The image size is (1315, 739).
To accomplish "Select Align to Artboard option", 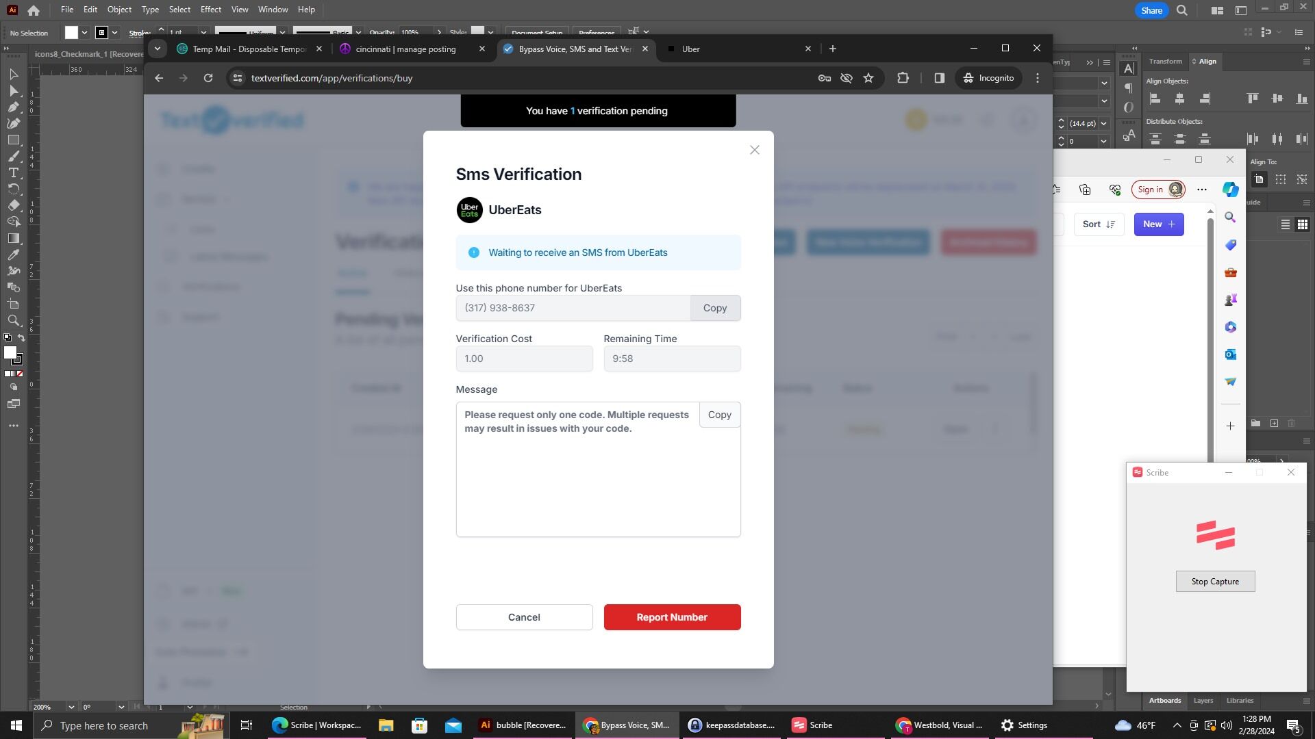I will (x=1259, y=179).
